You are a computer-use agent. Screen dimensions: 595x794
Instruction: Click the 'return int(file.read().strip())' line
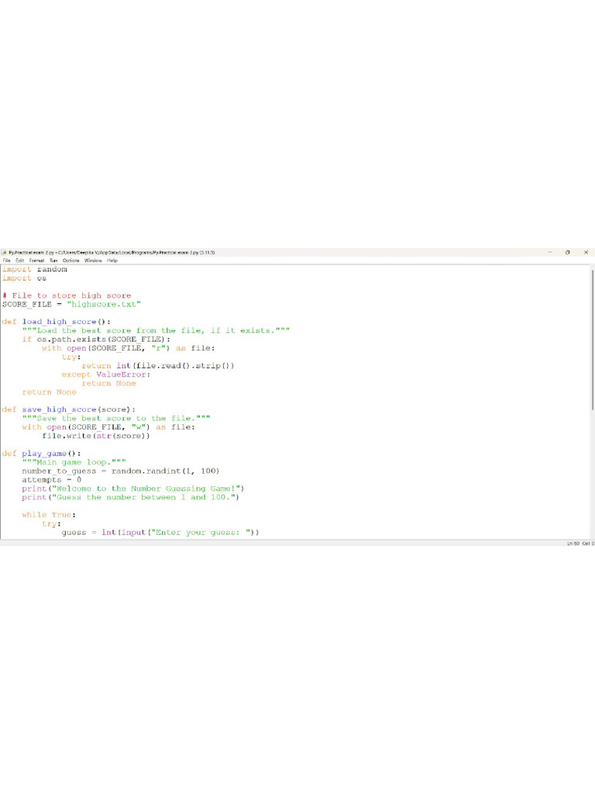pos(158,366)
